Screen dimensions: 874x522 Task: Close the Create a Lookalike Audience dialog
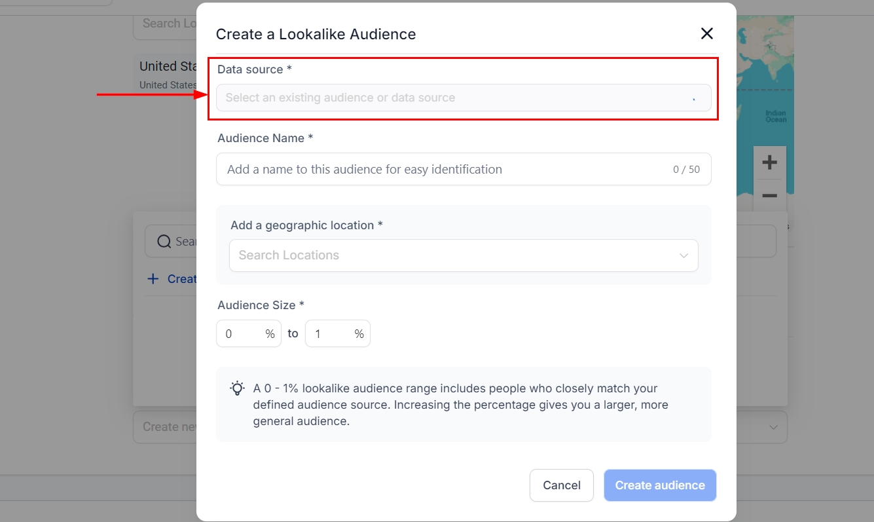pos(706,34)
